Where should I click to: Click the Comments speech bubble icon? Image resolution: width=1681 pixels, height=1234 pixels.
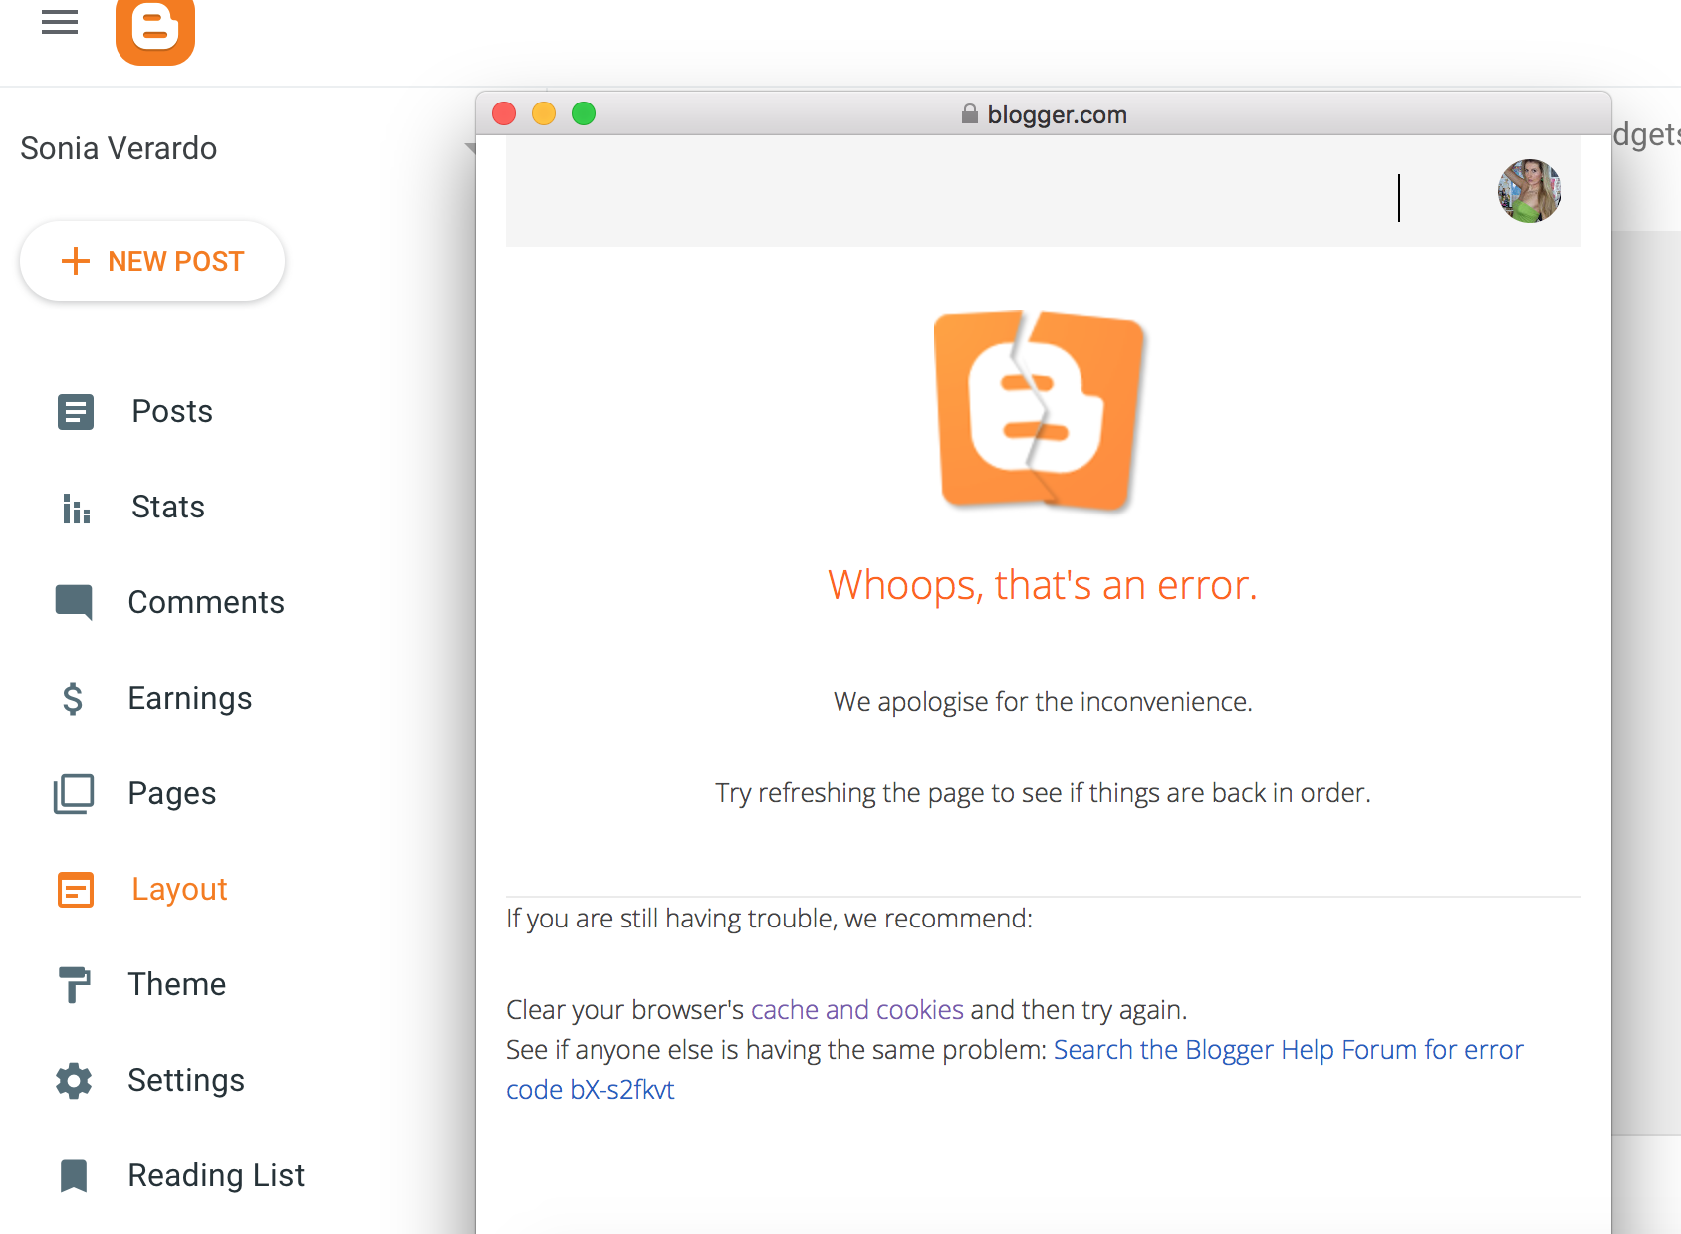(74, 603)
